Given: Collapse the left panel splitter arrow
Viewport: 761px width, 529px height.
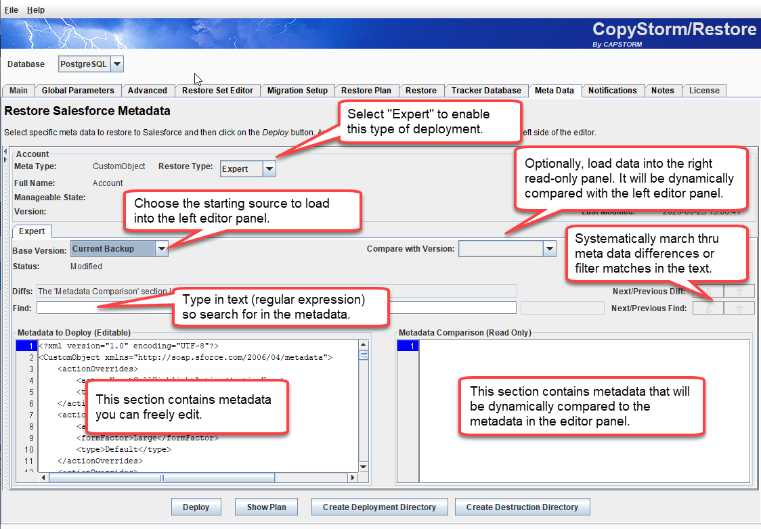Looking at the screenshot, I should (x=5, y=152).
